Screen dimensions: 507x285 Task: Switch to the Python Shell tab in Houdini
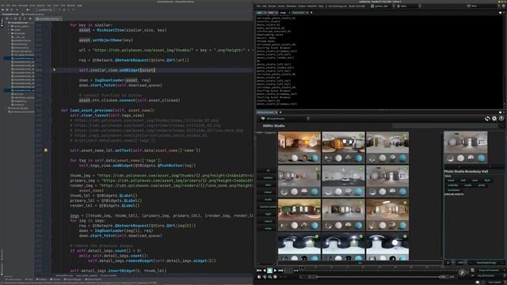click(299, 13)
